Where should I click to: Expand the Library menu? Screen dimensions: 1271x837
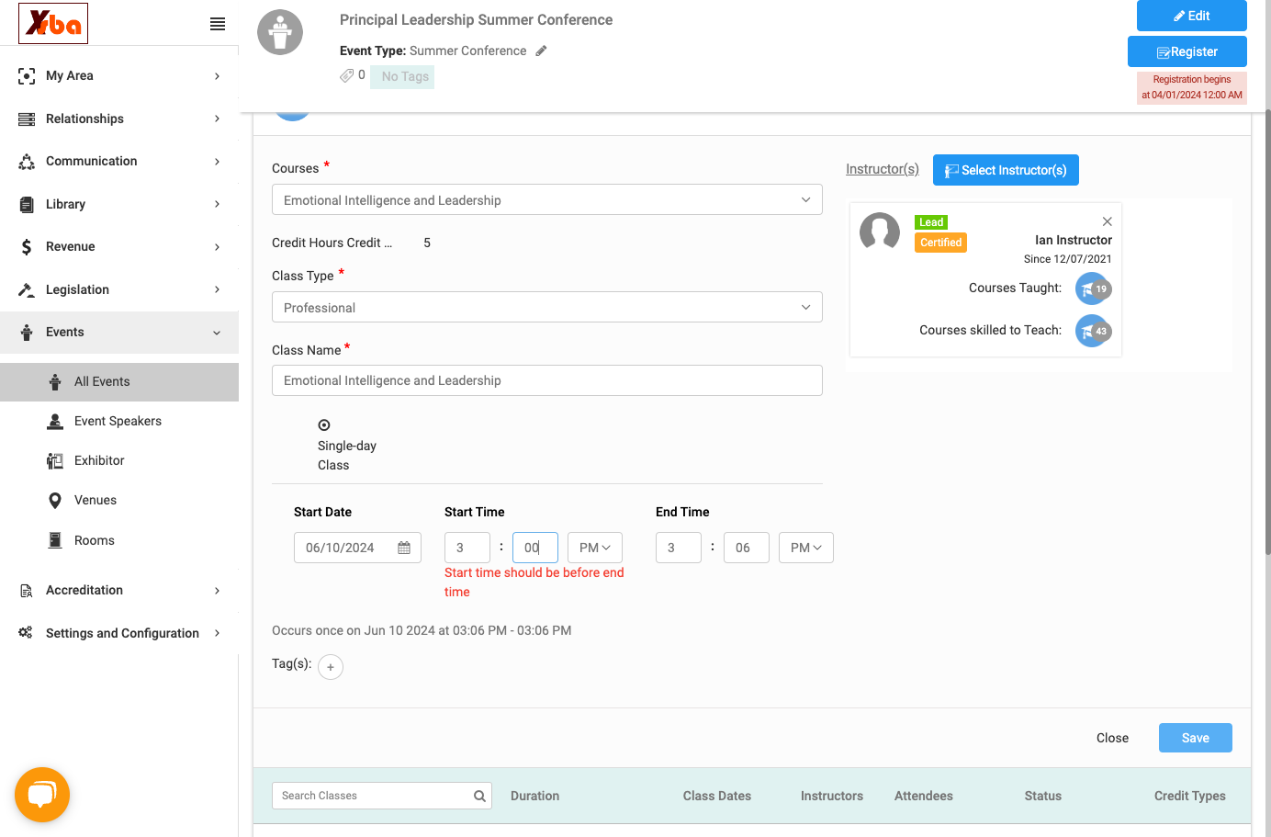click(119, 204)
